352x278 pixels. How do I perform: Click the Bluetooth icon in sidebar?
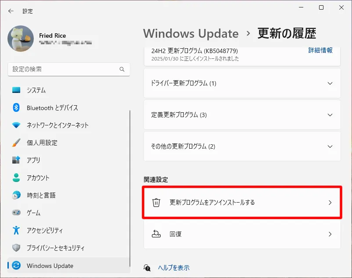pyautogui.click(x=16, y=107)
